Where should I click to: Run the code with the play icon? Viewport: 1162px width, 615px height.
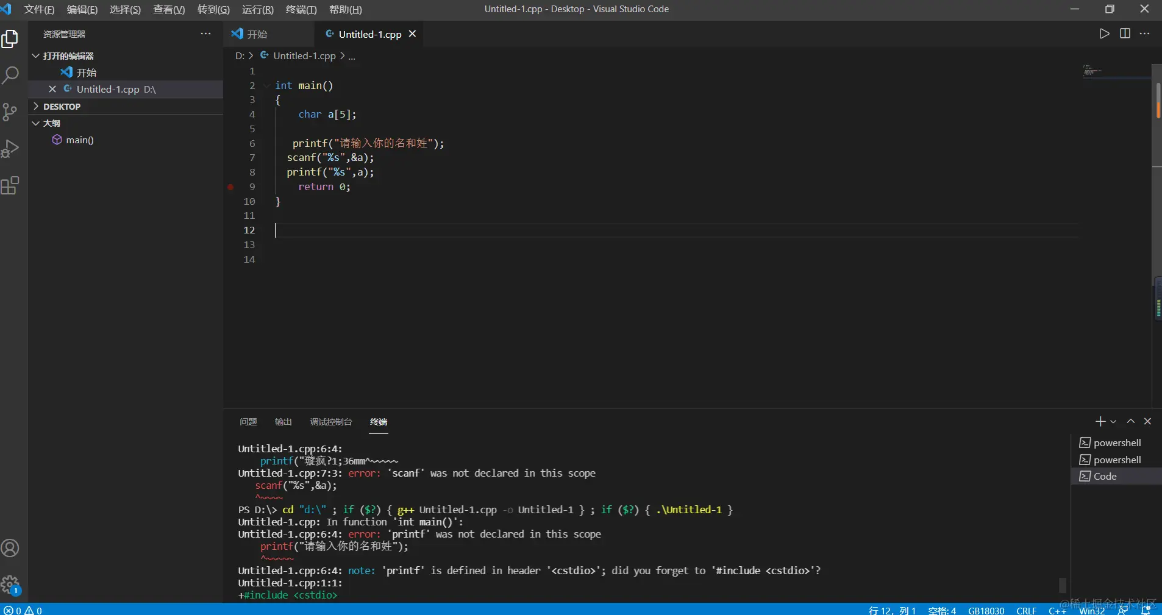(x=1104, y=34)
